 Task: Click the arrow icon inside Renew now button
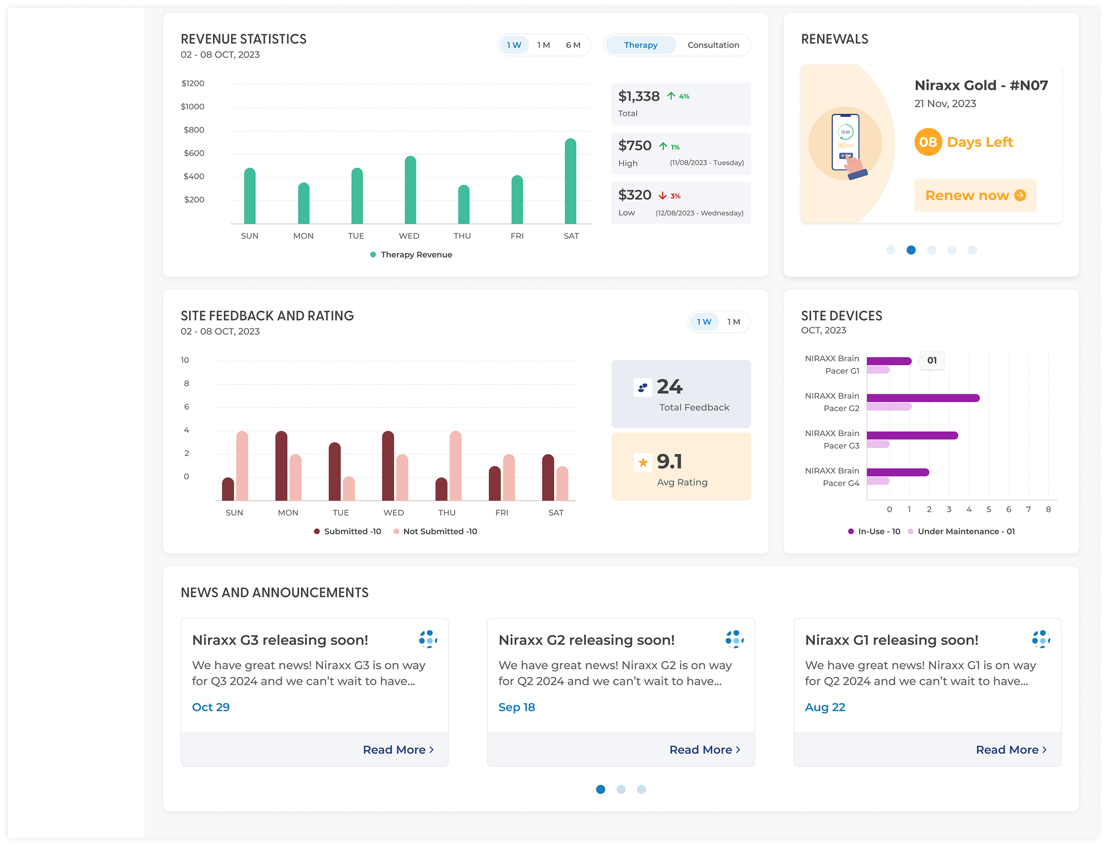[x=1020, y=195]
